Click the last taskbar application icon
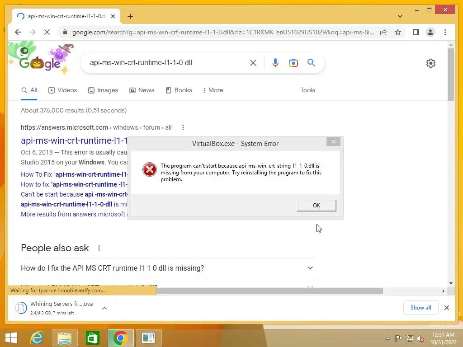This screenshot has width=463, height=347. point(148,338)
